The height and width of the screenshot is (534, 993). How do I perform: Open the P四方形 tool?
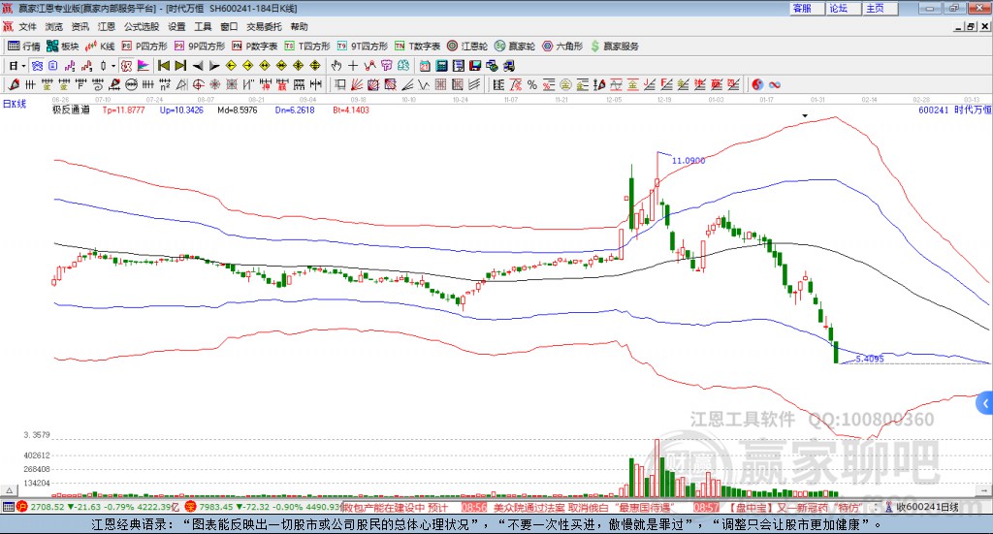144,47
